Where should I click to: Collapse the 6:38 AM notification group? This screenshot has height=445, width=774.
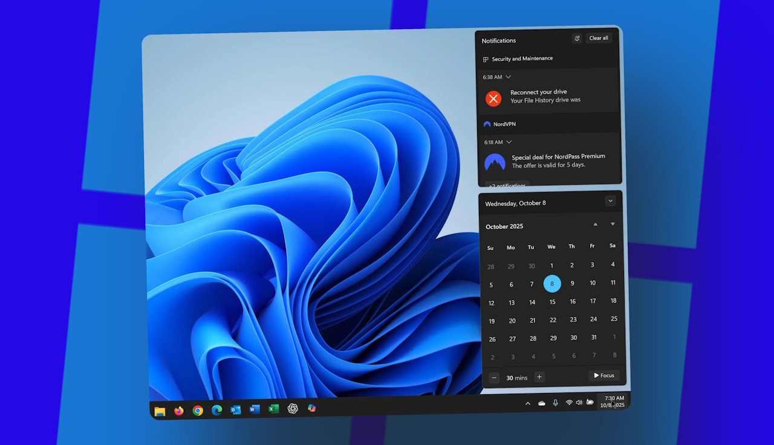click(x=507, y=77)
